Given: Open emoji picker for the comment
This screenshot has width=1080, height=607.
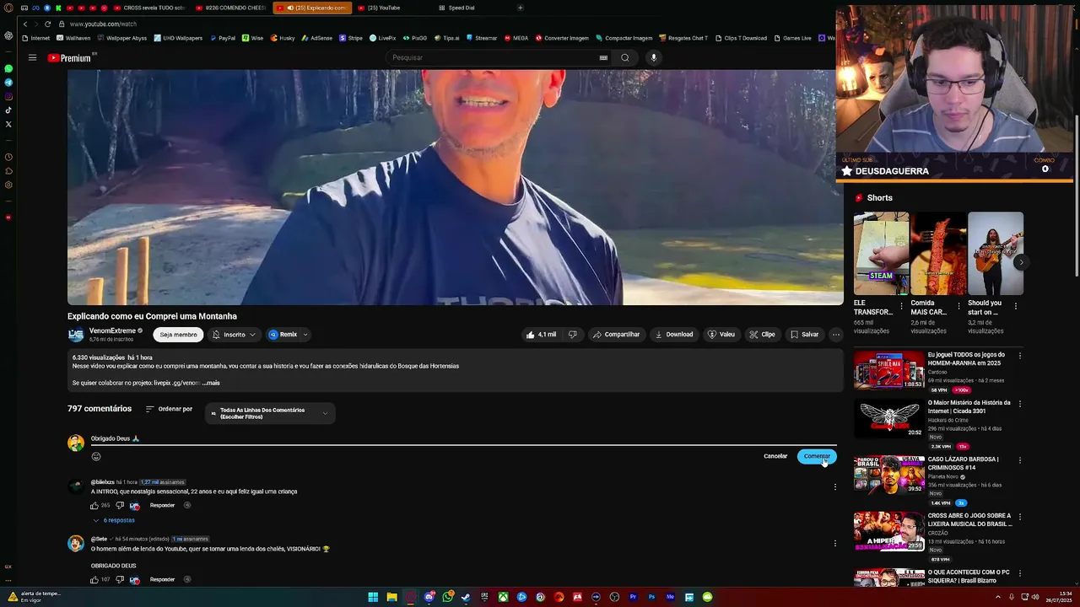Looking at the screenshot, I should tap(96, 456).
